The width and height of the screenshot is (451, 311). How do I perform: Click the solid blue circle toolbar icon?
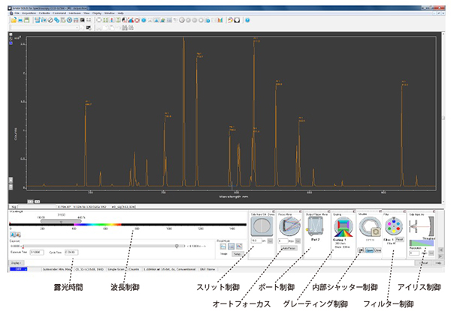(x=144, y=20)
